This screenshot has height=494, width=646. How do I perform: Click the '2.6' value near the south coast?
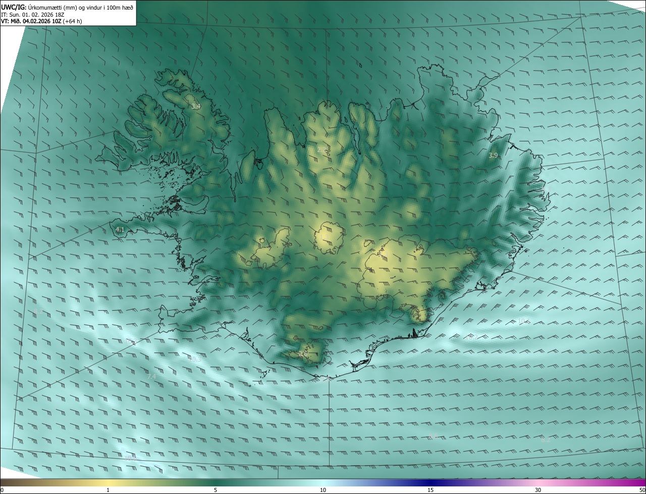click(303, 355)
